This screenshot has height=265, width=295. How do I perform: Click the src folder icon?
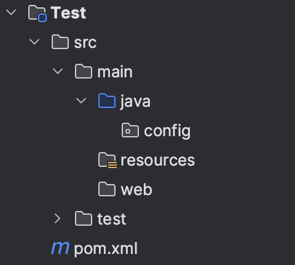60,42
